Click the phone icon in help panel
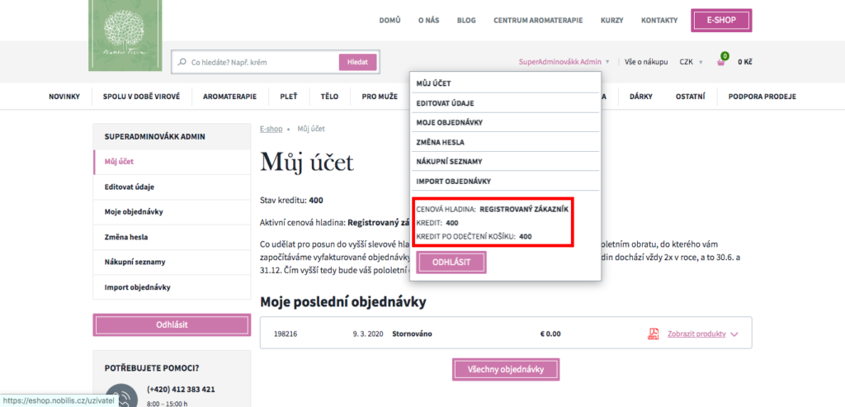This screenshot has width=845, height=407. pyautogui.click(x=121, y=395)
